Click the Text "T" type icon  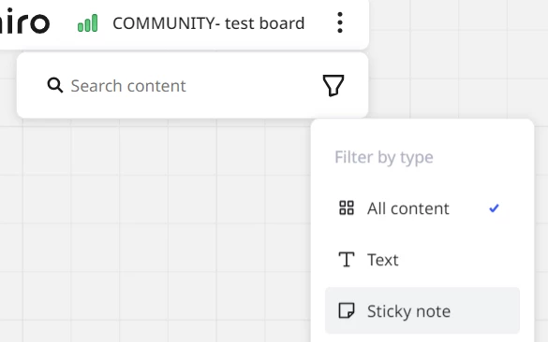[347, 260]
